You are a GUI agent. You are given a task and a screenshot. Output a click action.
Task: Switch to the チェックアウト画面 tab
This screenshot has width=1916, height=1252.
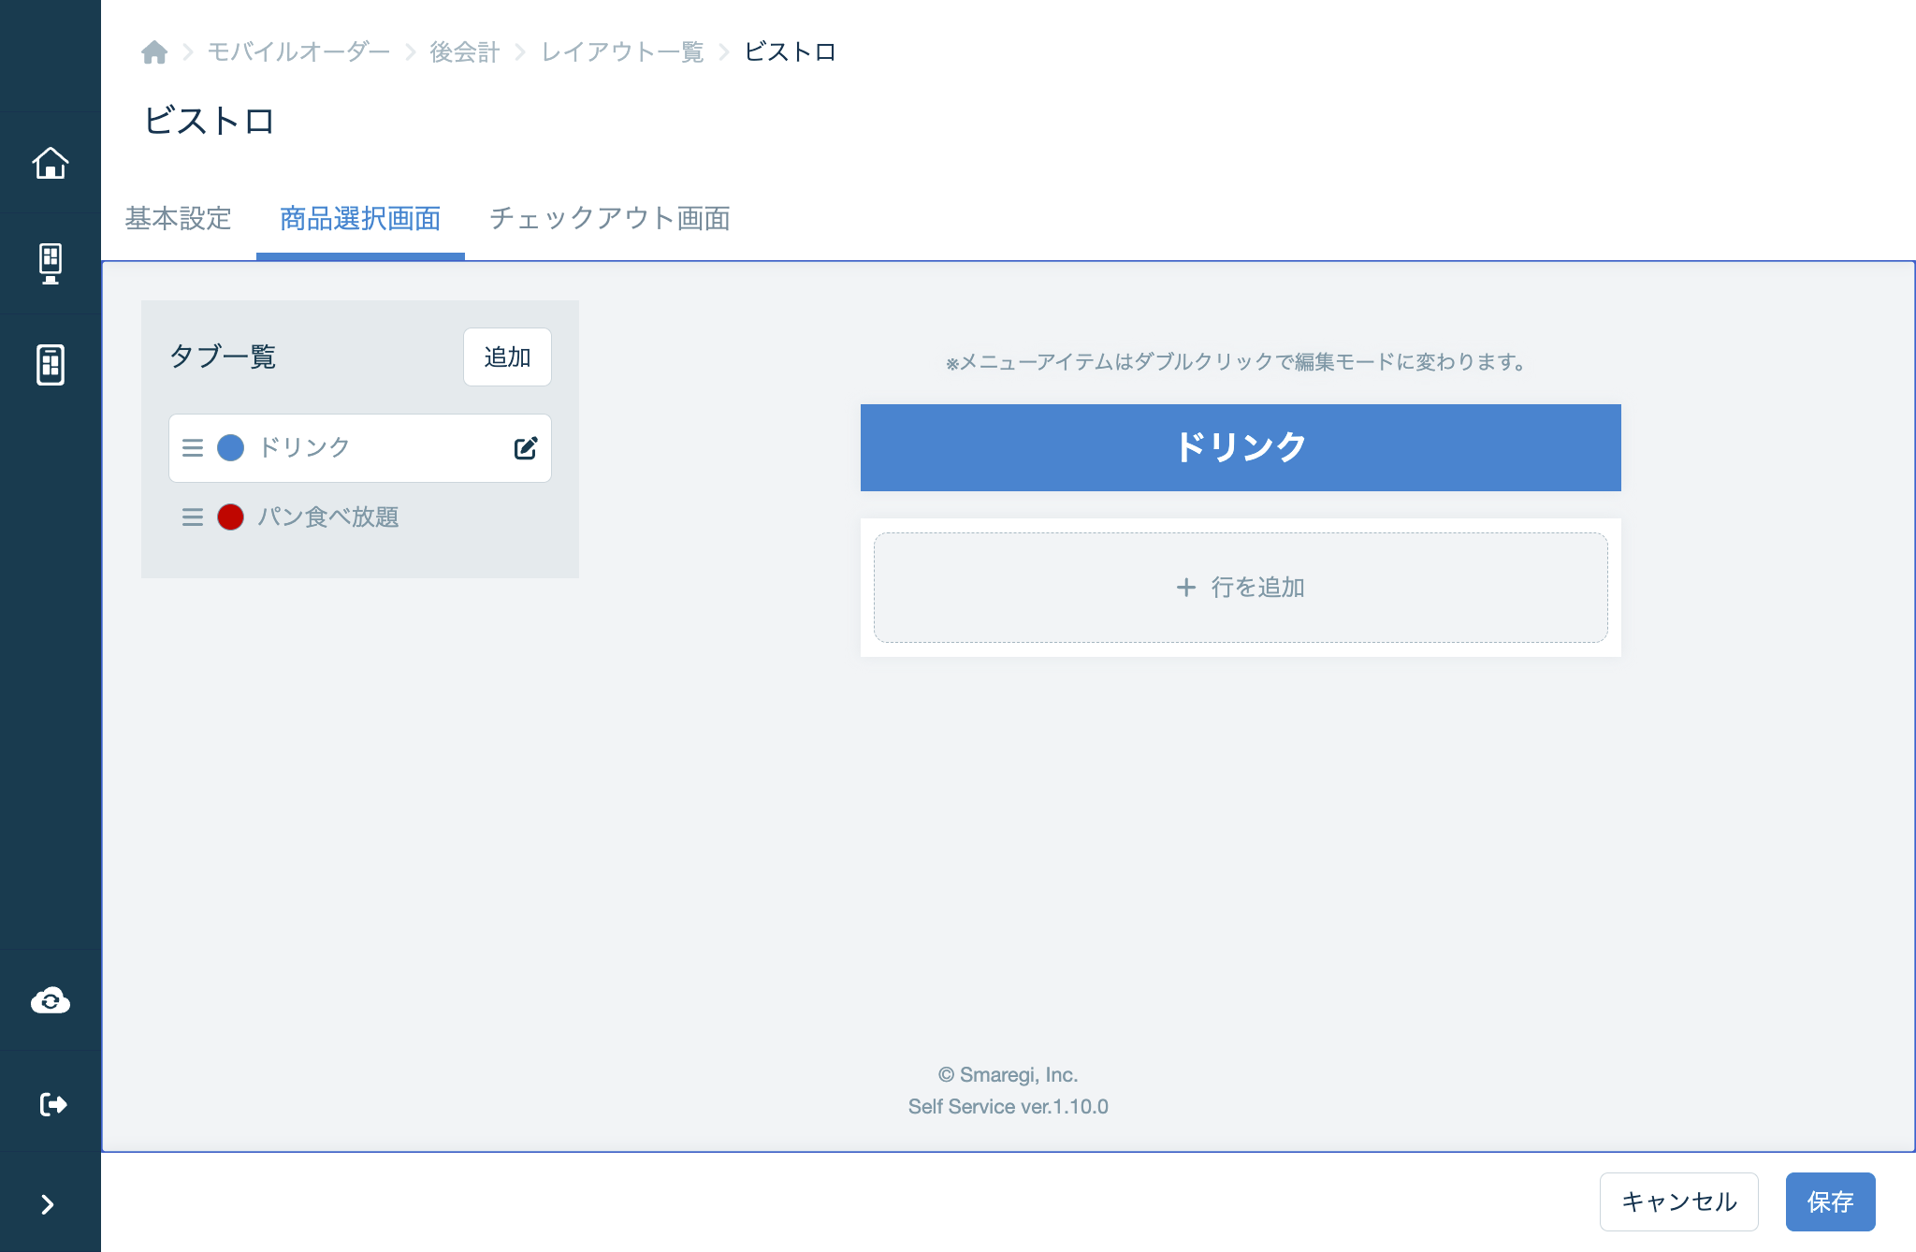click(610, 218)
